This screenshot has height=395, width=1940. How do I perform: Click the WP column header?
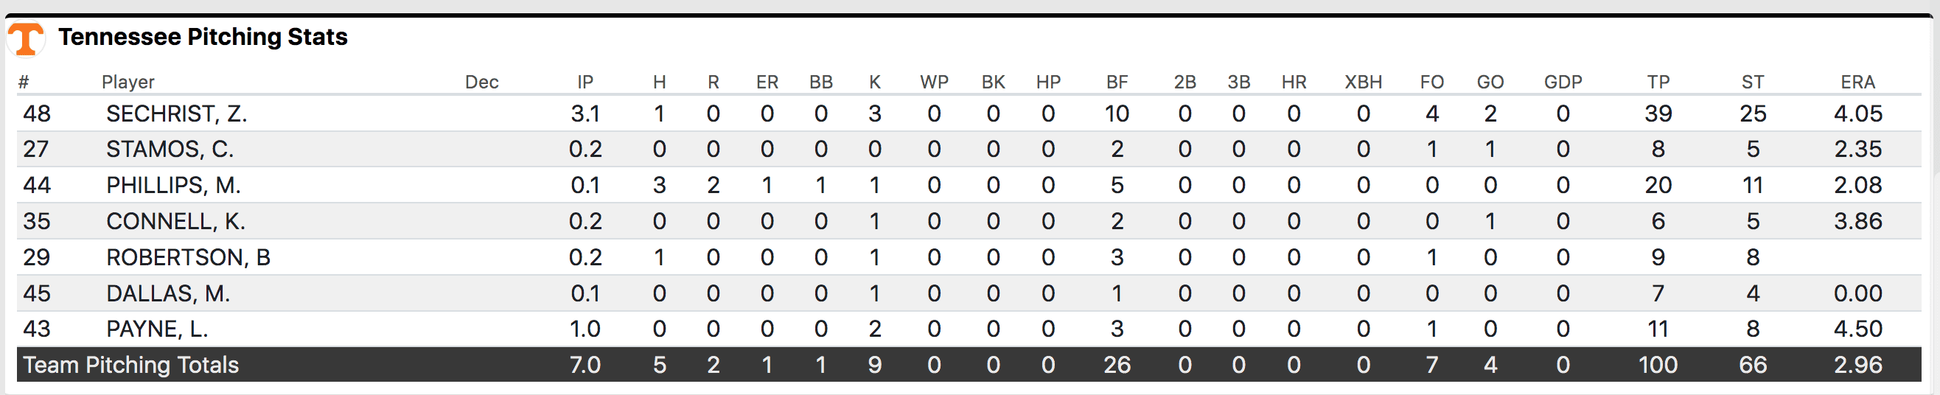[x=934, y=82]
